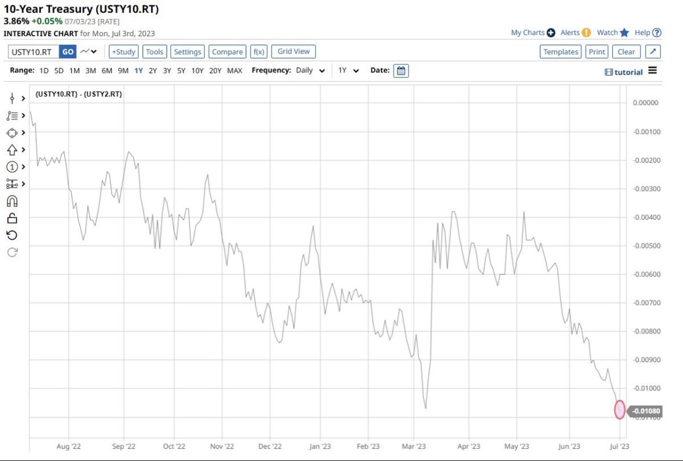The width and height of the screenshot is (683, 461).
Task: Click the redo arrow icon
Action: (x=12, y=252)
